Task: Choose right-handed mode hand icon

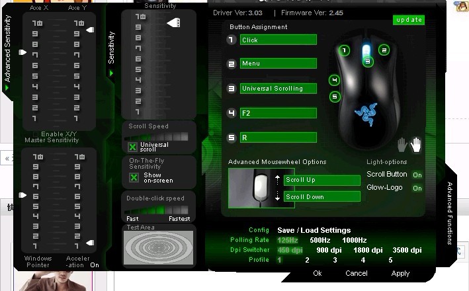Action: pos(415,145)
